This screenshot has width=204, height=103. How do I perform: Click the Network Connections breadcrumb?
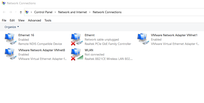[x=107, y=12]
